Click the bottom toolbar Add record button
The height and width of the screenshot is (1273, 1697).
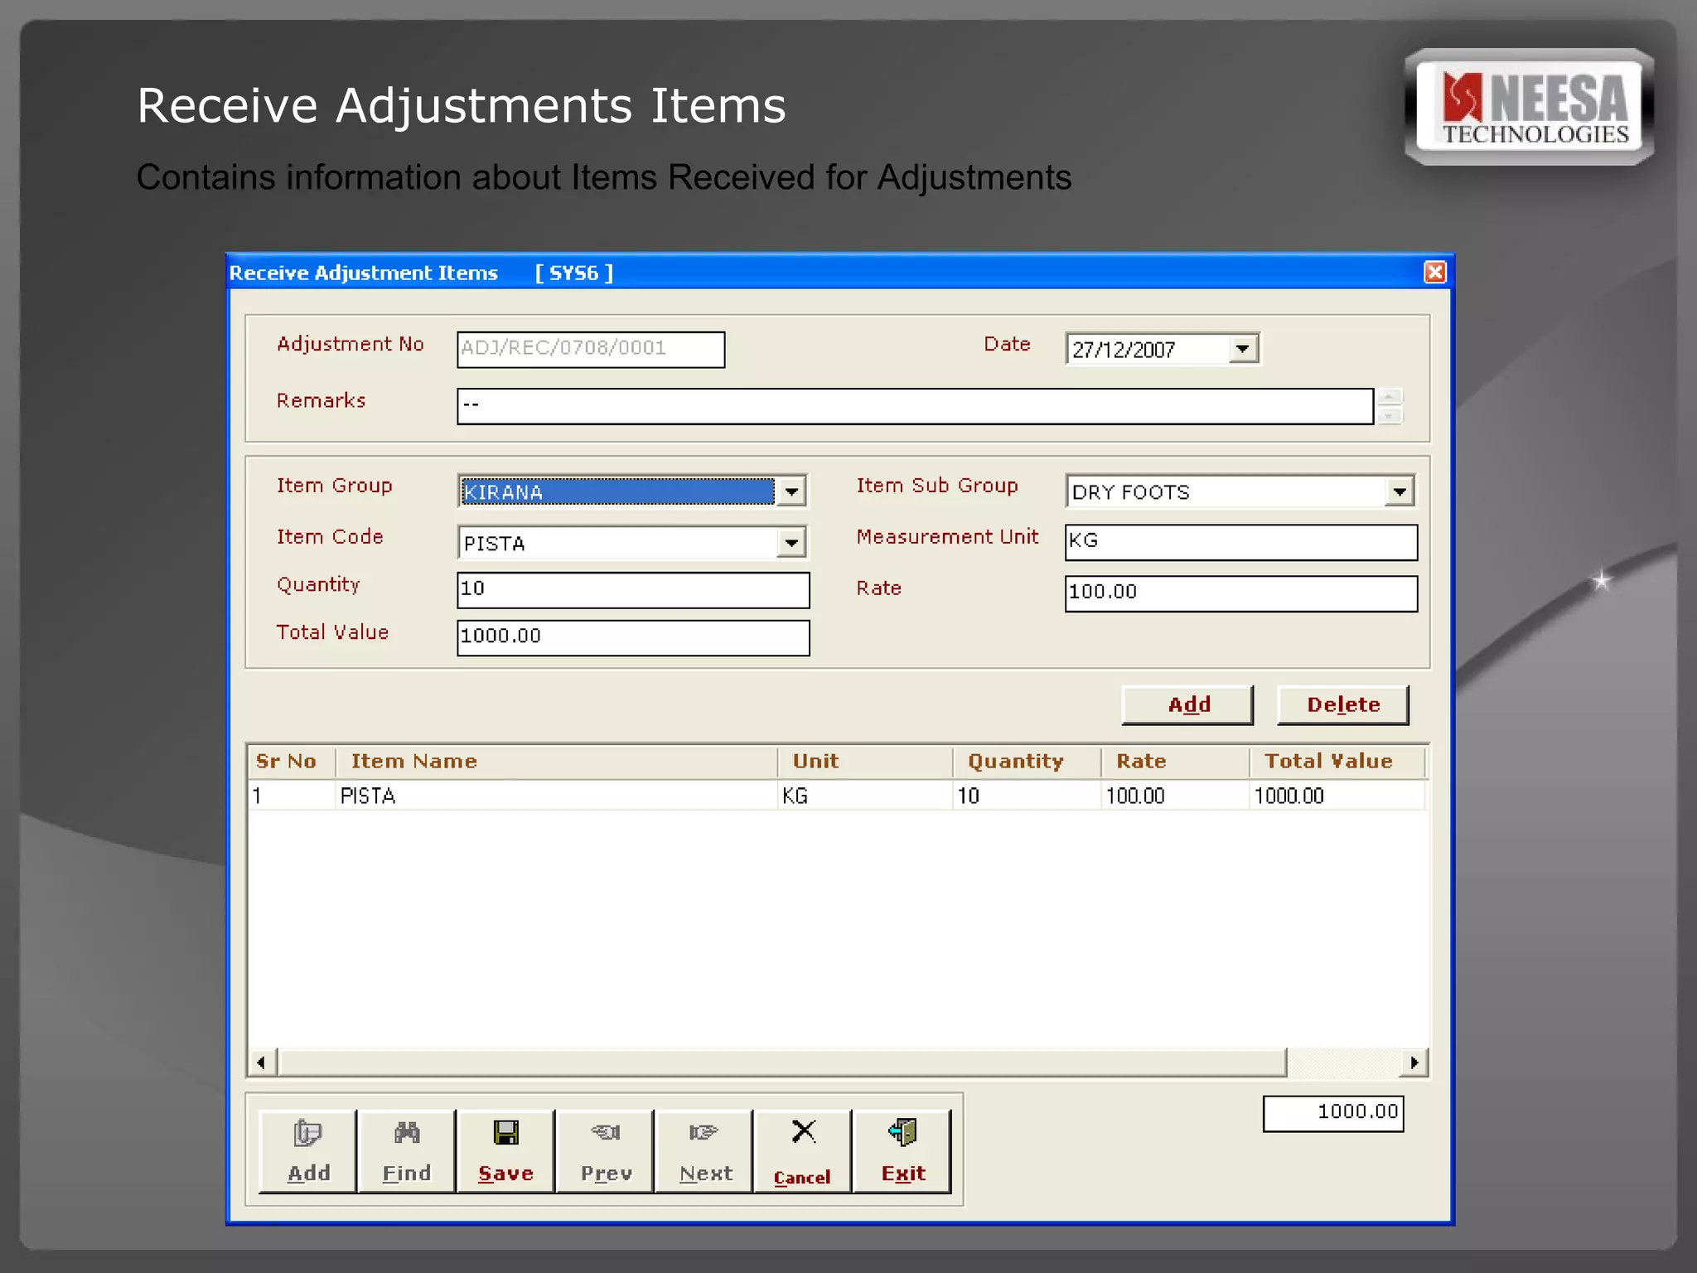(x=308, y=1151)
